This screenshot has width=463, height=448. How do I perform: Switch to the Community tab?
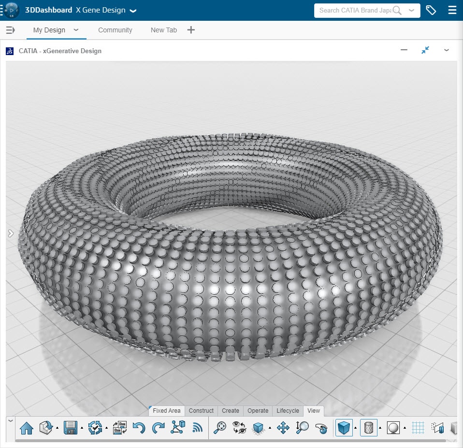(x=115, y=30)
